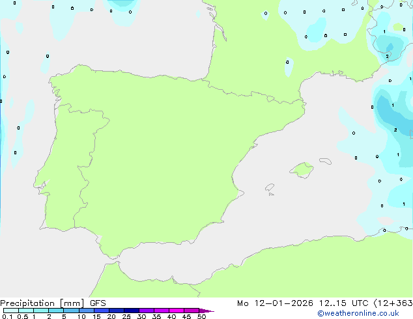Click the '[mm]' unit label
This screenshot has height=319, width=413.
click(72, 303)
